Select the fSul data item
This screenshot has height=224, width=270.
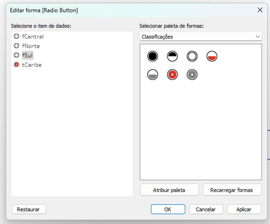(27, 55)
